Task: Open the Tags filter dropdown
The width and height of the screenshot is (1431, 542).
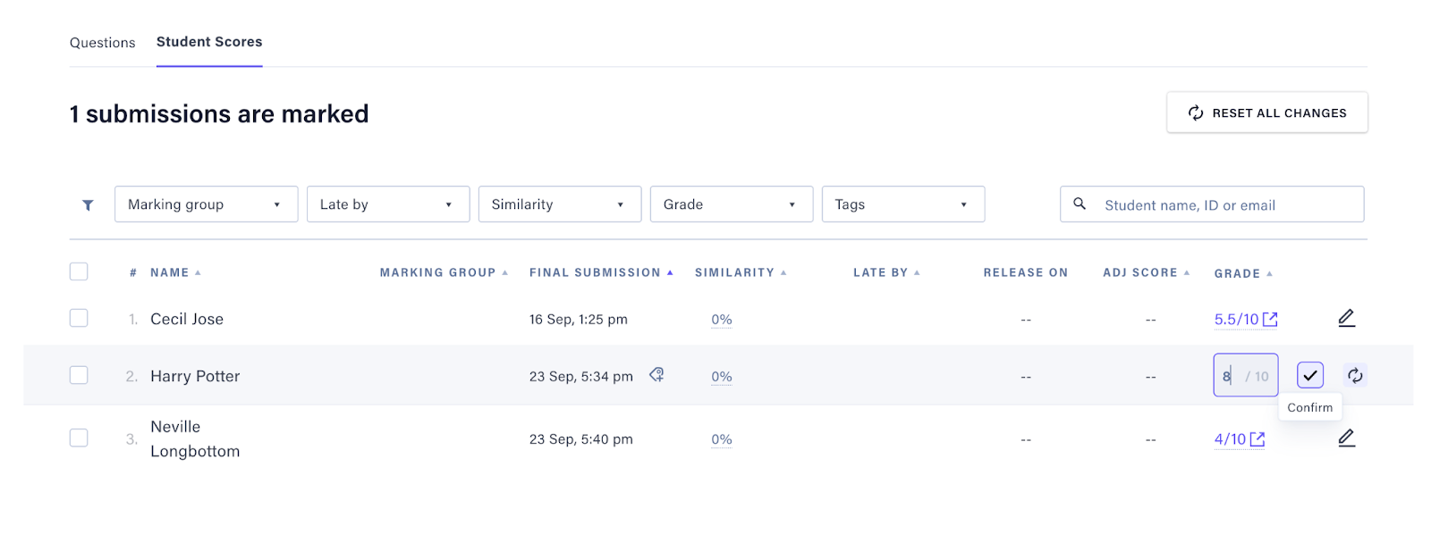Action: coord(902,204)
